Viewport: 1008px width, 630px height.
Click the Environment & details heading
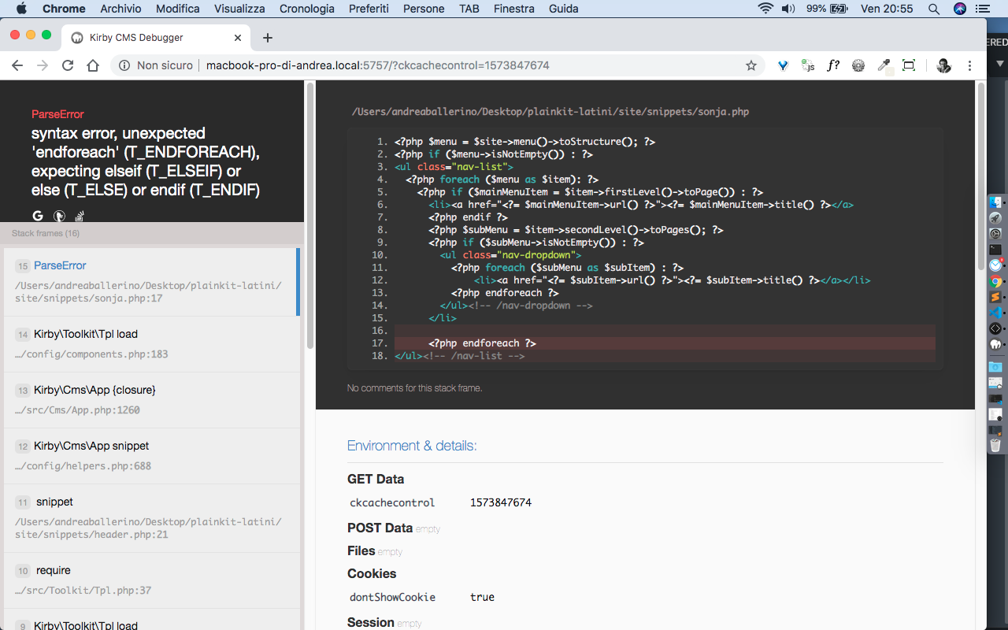coord(412,446)
